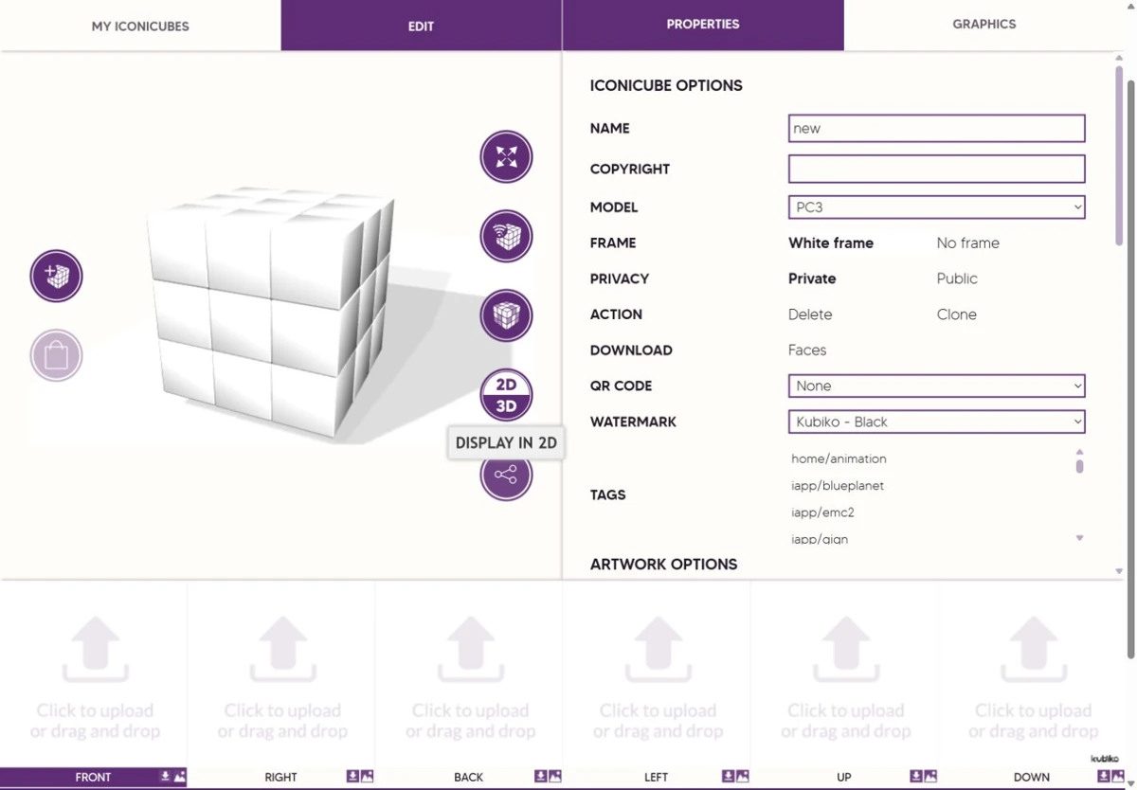Click image icon on RIGHT face tab
1137x790 pixels.
click(x=368, y=777)
